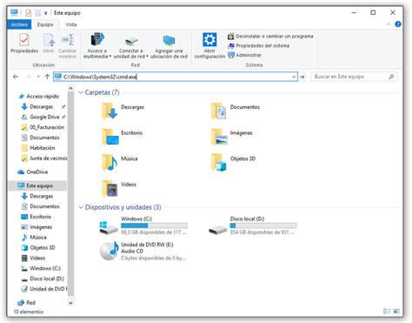The width and height of the screenshot is (412, 323).
Task: Click the address bar path field
Action: click(x=176, y=77)
